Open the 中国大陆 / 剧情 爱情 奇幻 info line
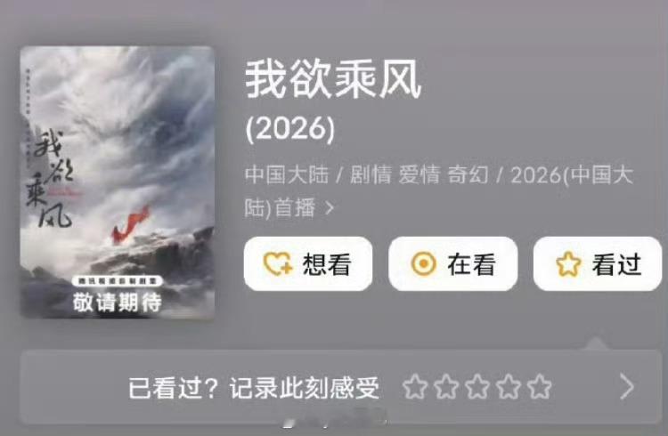The width and height of the screenshot is (668, 436). (439, 191)
